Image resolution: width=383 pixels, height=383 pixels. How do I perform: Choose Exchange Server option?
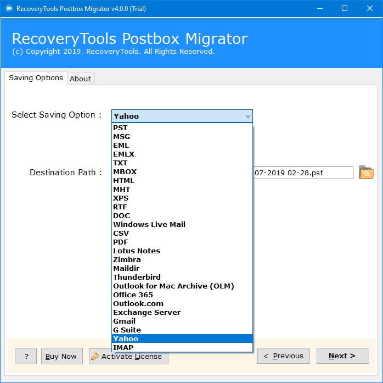tap(182, 313)
